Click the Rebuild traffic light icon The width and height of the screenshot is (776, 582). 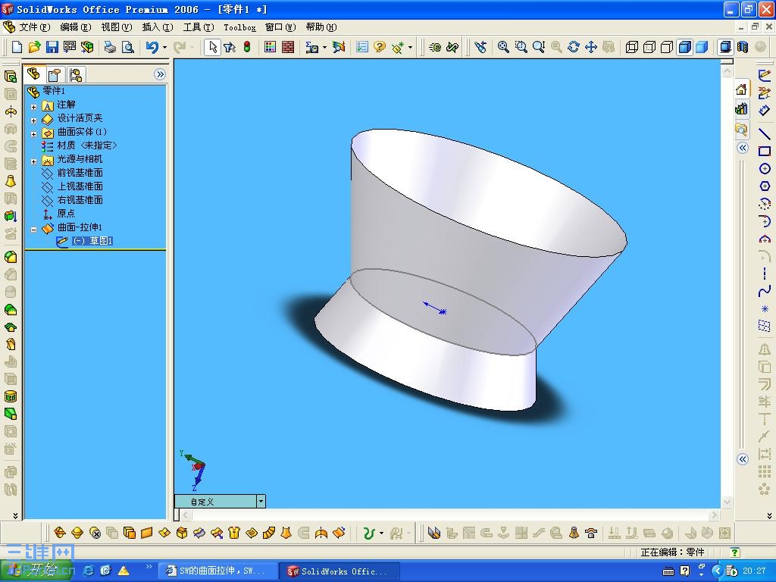click(247, 47)
